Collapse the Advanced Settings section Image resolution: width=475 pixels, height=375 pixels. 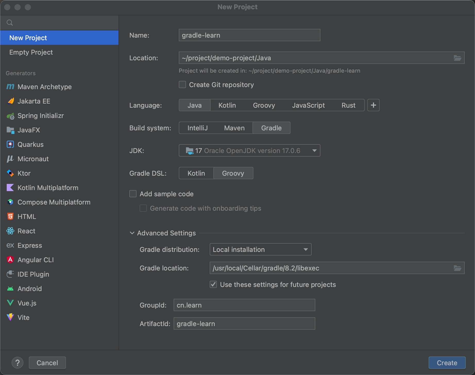[x=132, y=233]
